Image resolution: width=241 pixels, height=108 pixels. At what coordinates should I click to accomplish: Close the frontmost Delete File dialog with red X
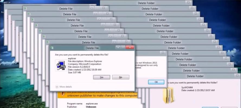pyautogui.click(x=130, y=48)
